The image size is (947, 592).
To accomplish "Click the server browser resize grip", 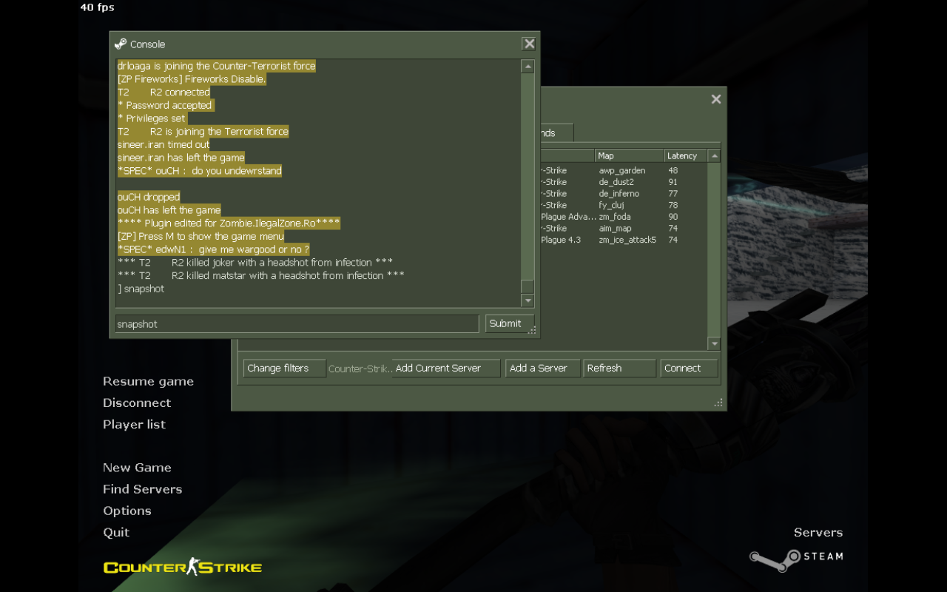I will (x=718, y=403).
